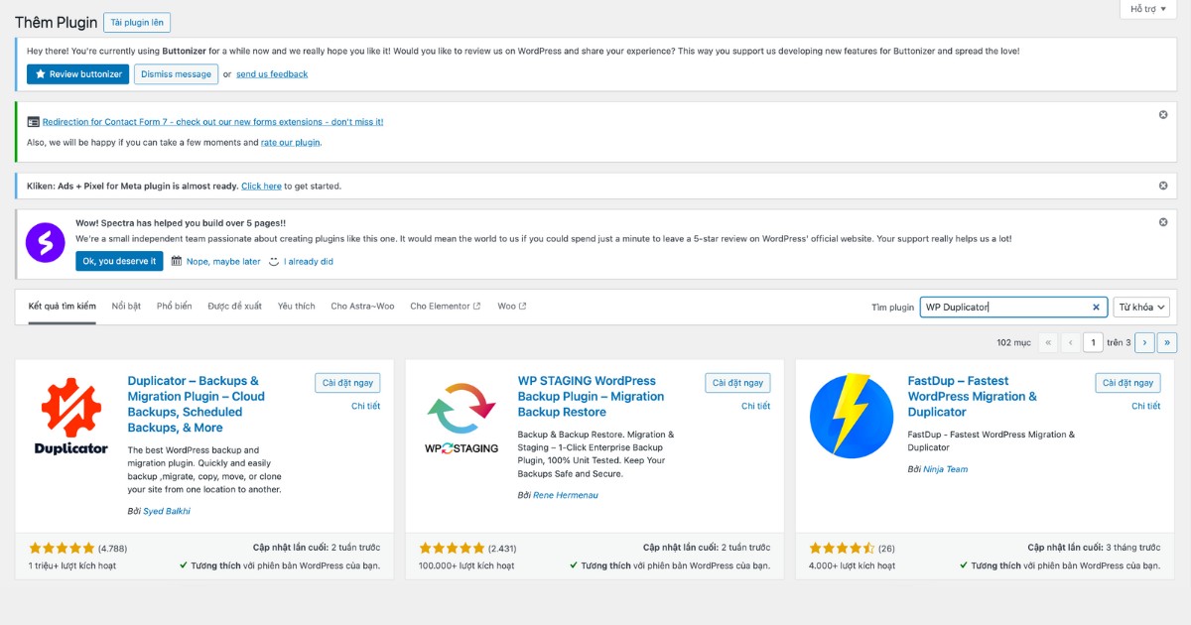Viewport: 1191px width, 625px height.
Task: Close the Spectra review notice
Action: 1163,222
